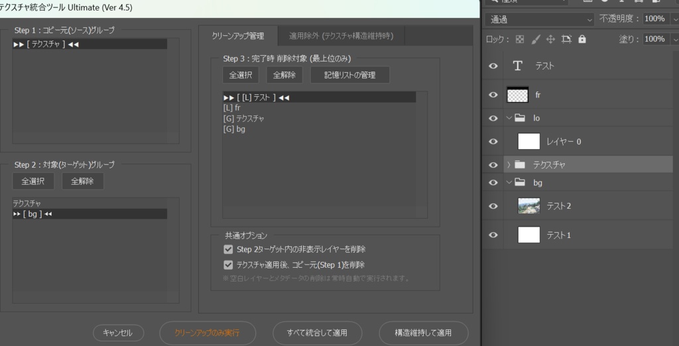Select [ bg ] in Step 2 target list
Viewport: 679px width, 346px height.
[90, 214]
